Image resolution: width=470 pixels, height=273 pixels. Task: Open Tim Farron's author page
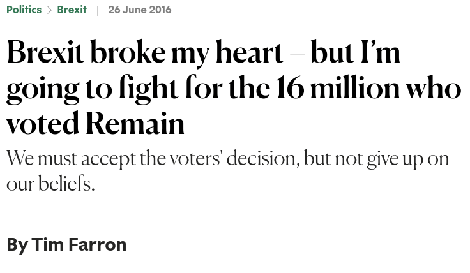click(79, 244)
